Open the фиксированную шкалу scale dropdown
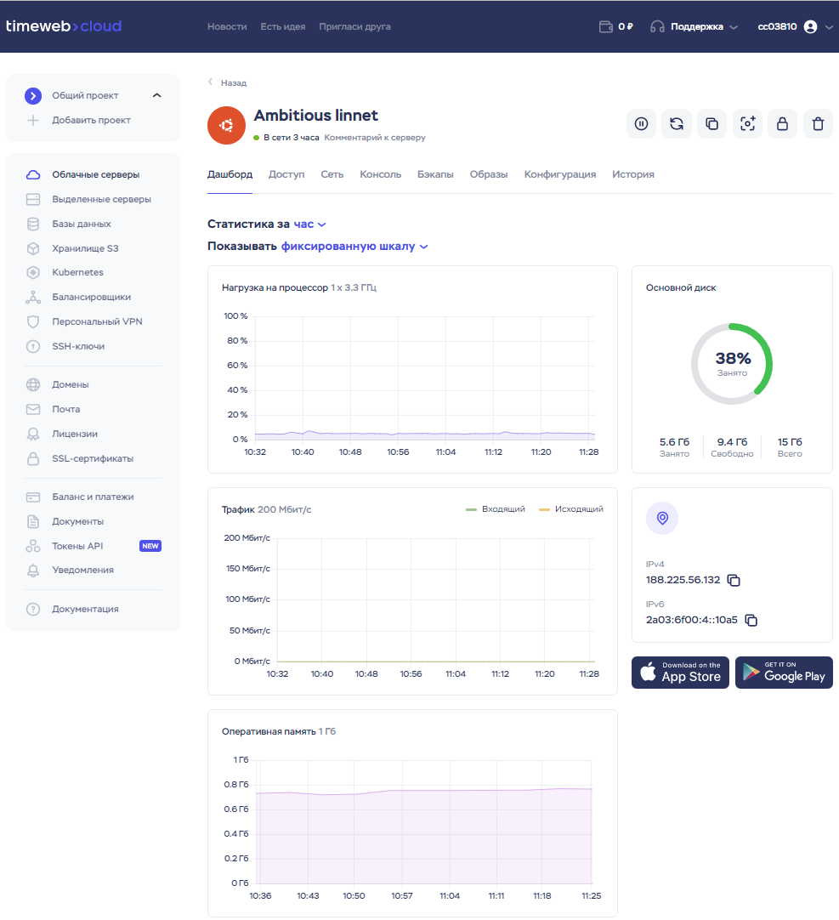 (x=354, y=247)
